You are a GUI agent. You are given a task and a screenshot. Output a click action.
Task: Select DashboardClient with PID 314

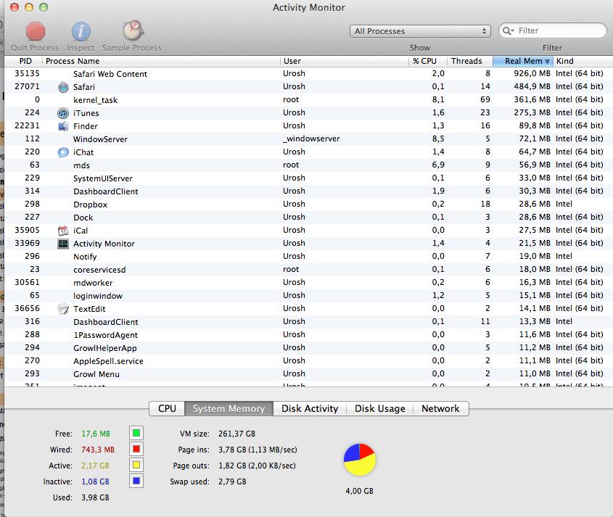(308, 191)
